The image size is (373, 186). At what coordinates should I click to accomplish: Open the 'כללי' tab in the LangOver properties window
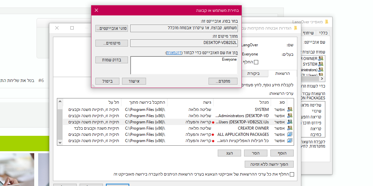323,33
